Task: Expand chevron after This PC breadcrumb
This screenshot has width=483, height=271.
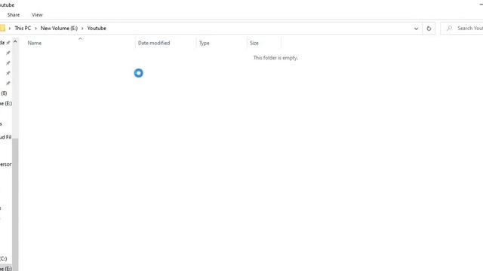Action: coord(35,29)
